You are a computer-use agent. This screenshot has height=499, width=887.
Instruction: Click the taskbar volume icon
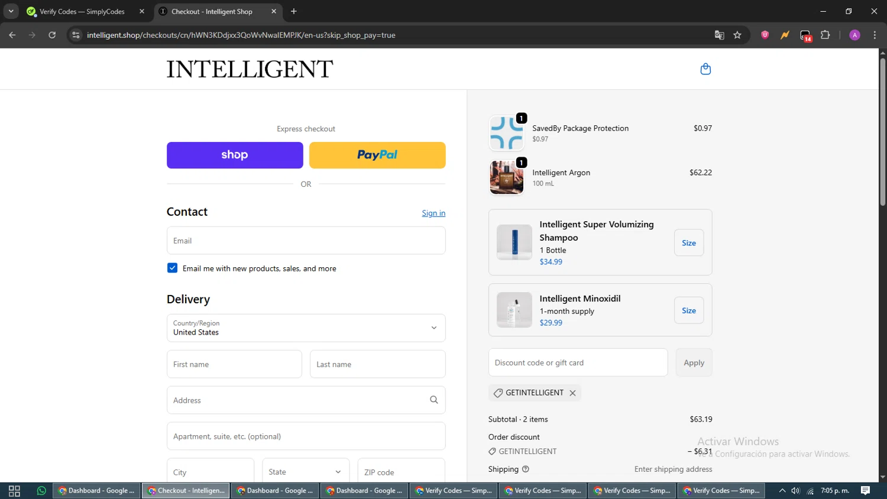tap(796, 491)
